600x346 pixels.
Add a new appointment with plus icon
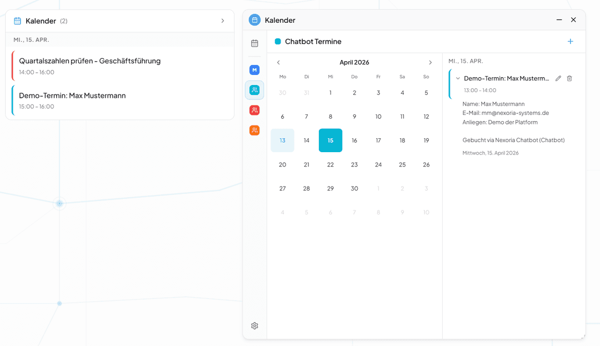(x=570, y=42)
